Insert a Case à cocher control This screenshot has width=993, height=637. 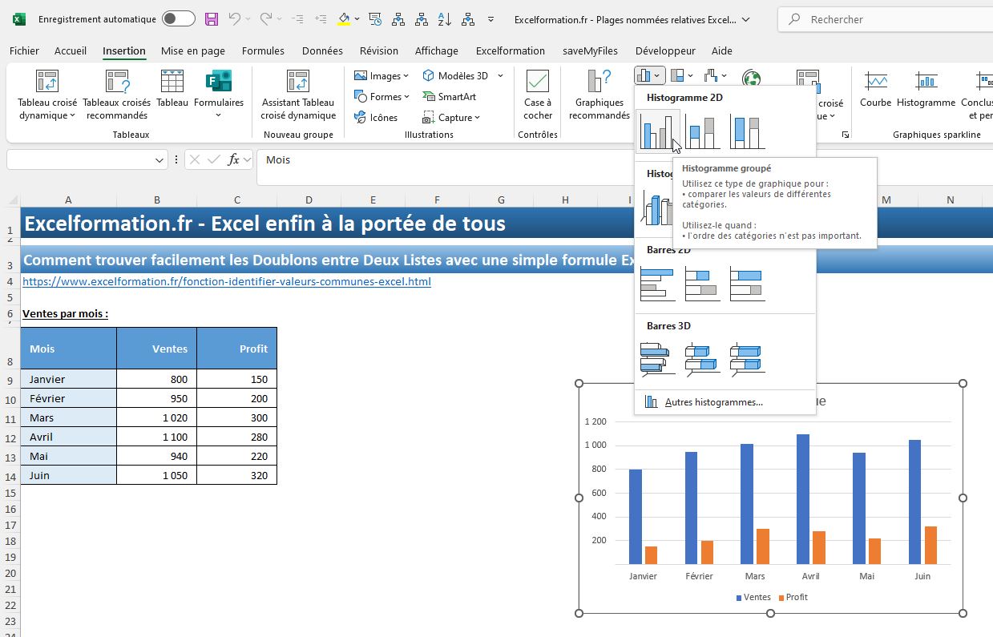click(x=538, y=95)
